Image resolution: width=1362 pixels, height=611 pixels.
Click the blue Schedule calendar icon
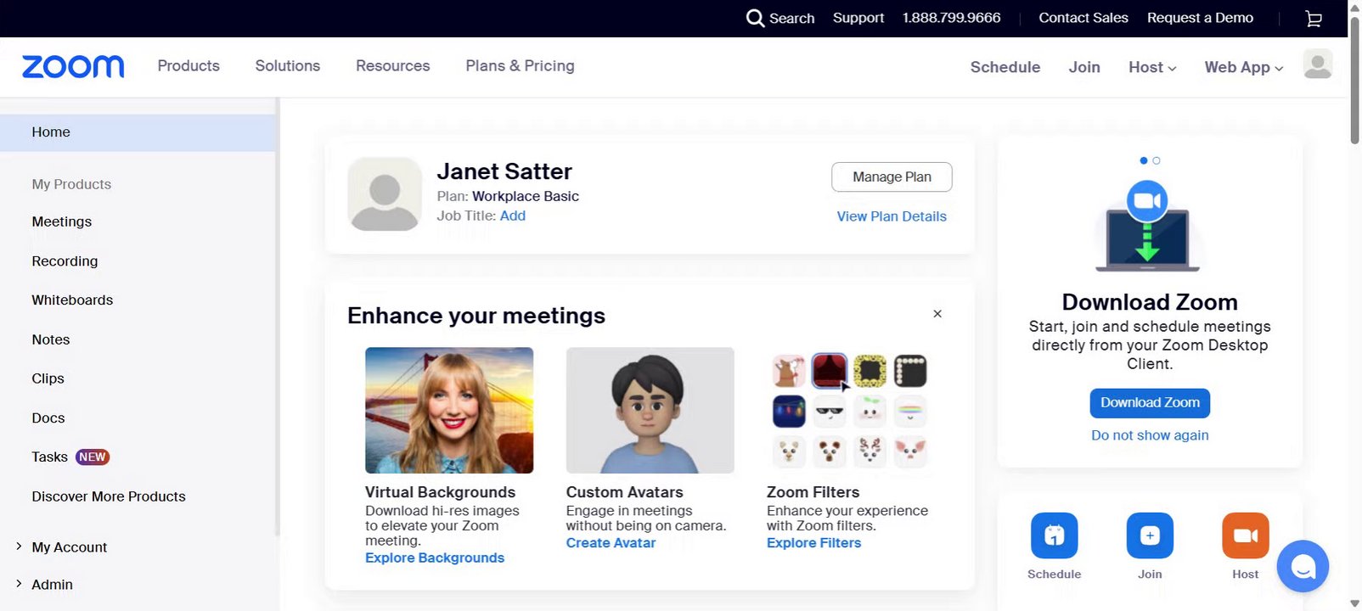coord(1054,535)
